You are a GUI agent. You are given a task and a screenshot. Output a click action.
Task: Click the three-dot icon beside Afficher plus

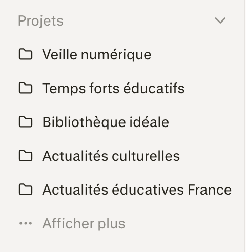click(x=26, y=223)
